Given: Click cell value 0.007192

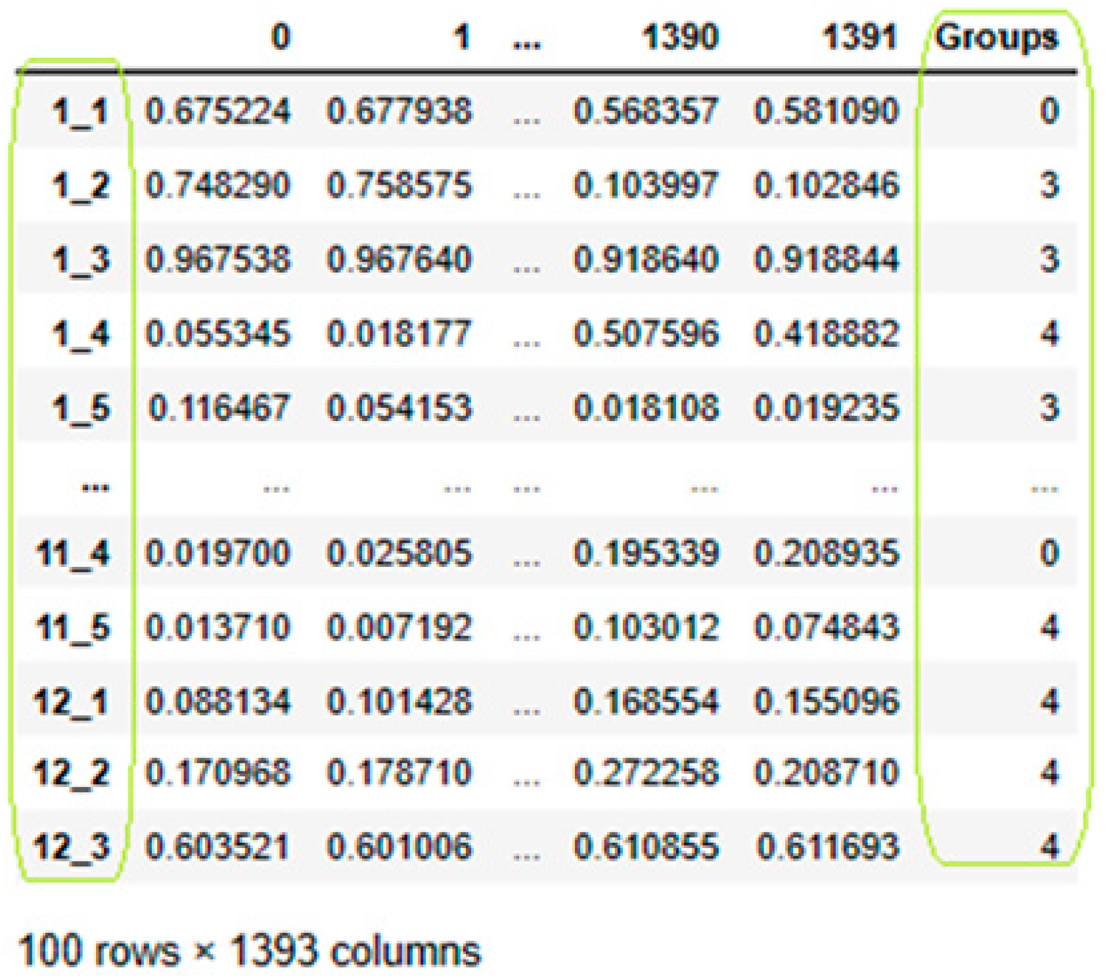Looking at the screenshot, I should [399, 627].
